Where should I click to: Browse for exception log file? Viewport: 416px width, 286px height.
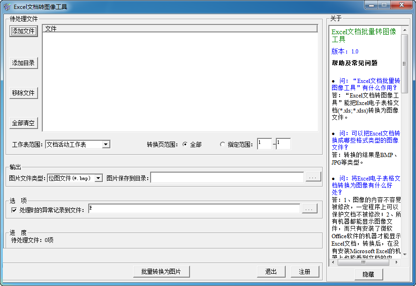310,209
